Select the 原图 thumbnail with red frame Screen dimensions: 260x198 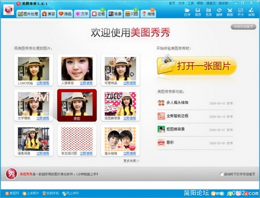[77, 105]
